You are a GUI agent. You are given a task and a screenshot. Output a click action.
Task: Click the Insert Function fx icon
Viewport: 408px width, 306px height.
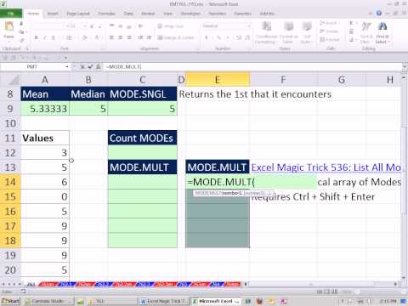[x=98, y=67]
